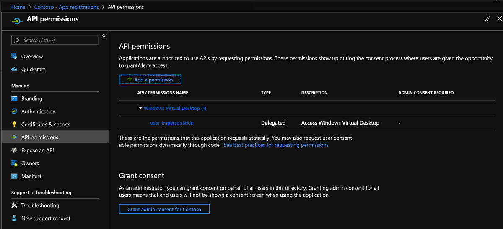The height and width of the screenshot is (229, 503).
Task: Click Windows Virtual Desktop (1) link
Action: pos(175,108)
